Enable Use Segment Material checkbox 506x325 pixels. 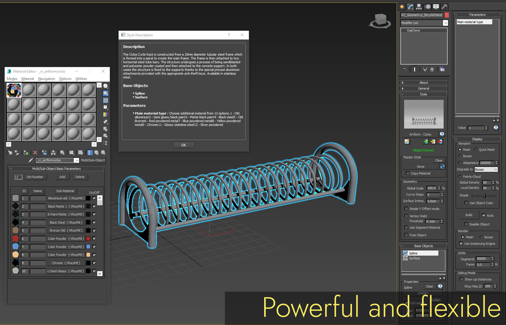coord(406,227)
